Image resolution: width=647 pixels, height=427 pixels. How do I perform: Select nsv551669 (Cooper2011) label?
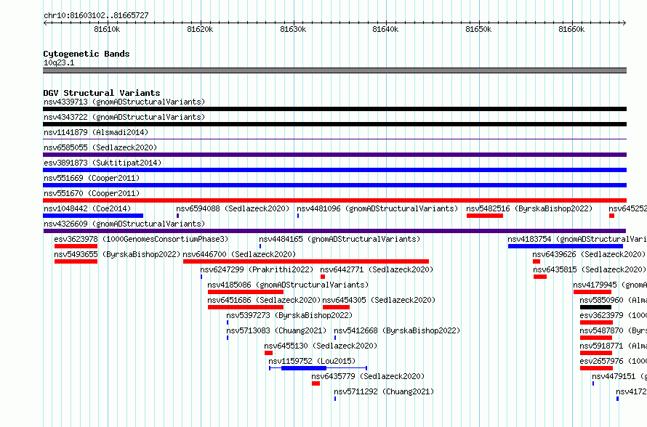pos(92,178)
